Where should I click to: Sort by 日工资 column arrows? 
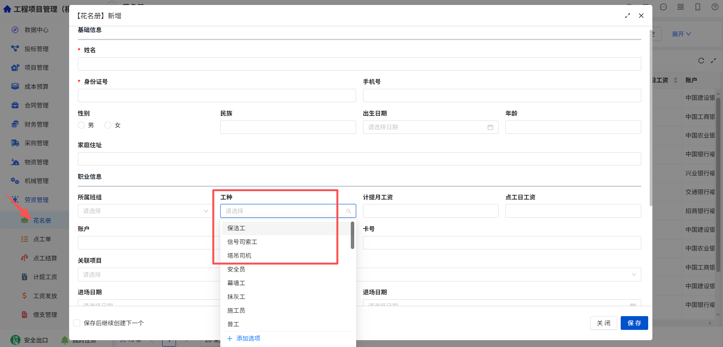coord(676,80)
